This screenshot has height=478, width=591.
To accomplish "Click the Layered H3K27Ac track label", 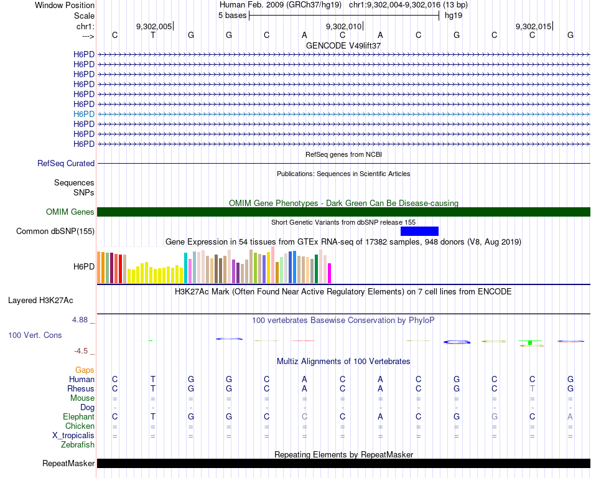I will pyautogui.click(x=40, y=301).
